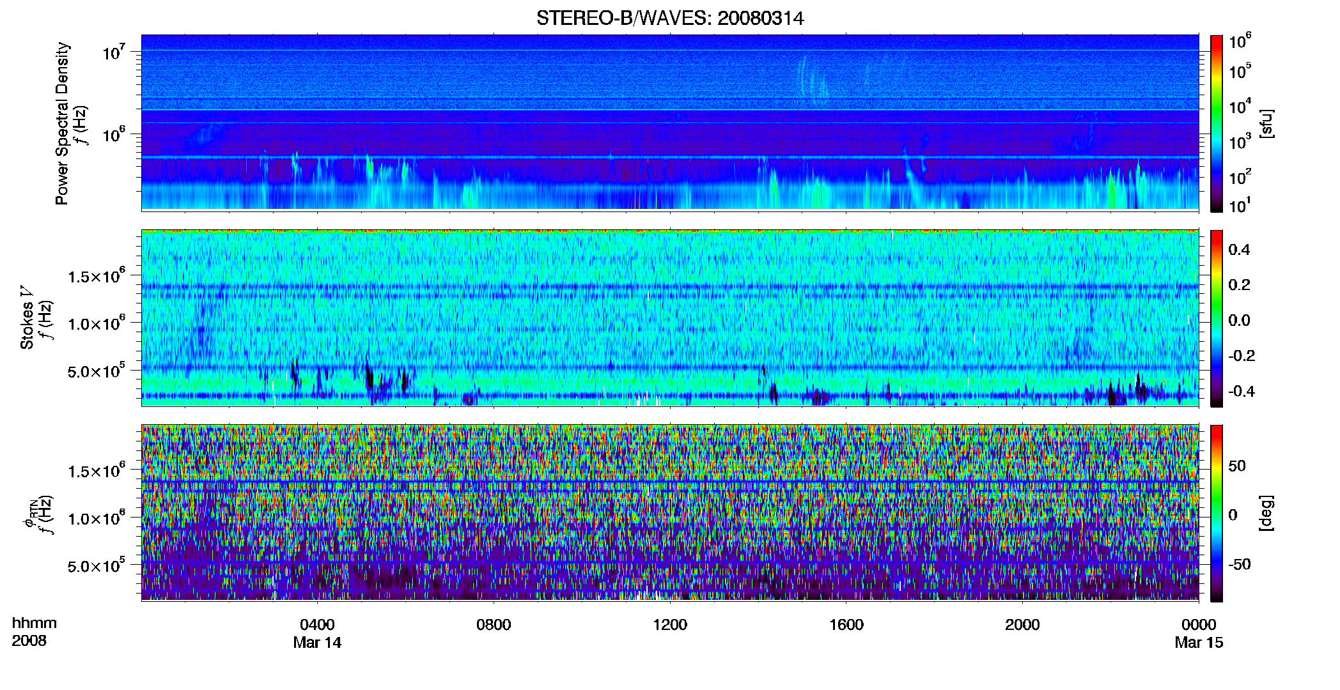
Task: Click the [deg] unit label
Action: pos(1266,513)
